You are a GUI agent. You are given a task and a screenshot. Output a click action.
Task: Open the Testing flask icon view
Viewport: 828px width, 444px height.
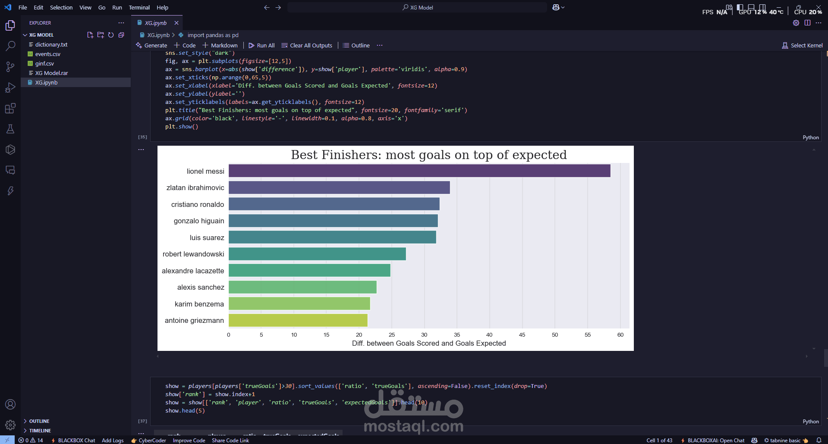tap(10, 128)
